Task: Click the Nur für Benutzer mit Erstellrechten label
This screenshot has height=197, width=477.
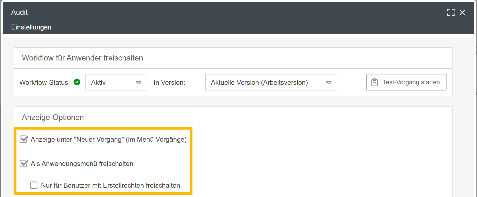Action: click(110, 185)
